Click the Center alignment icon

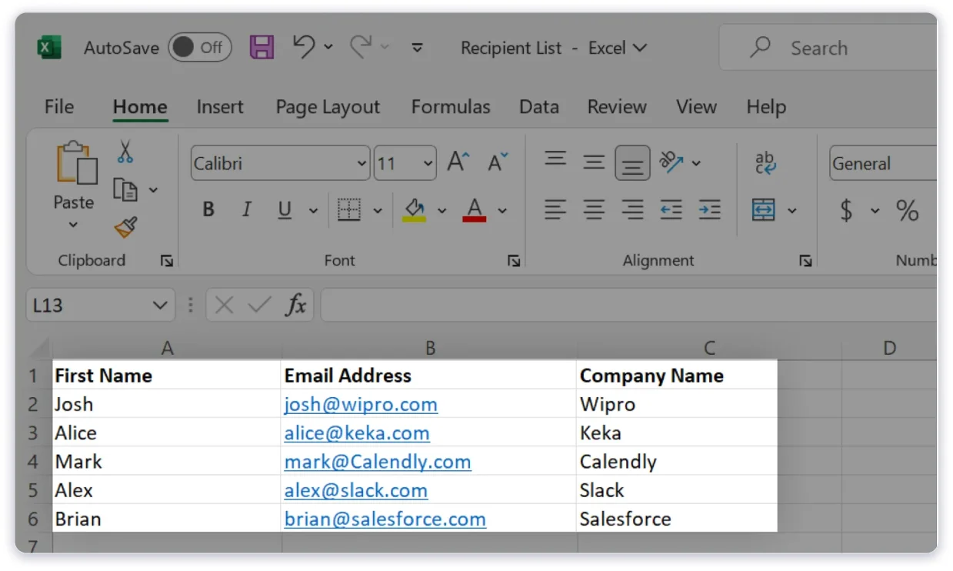coord(594,210)
